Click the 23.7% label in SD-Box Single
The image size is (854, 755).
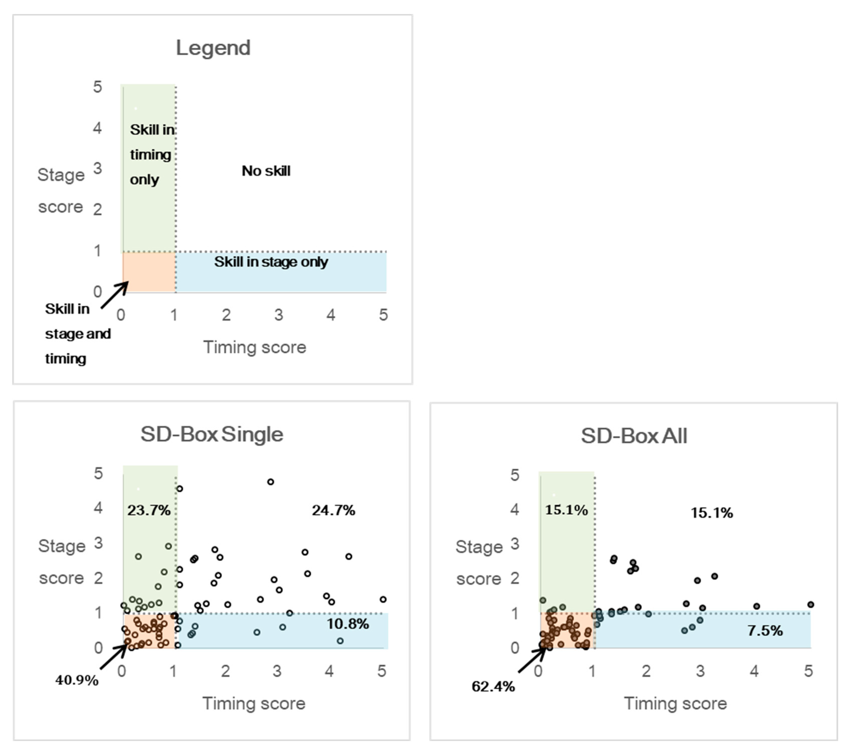tap(149, 510)
